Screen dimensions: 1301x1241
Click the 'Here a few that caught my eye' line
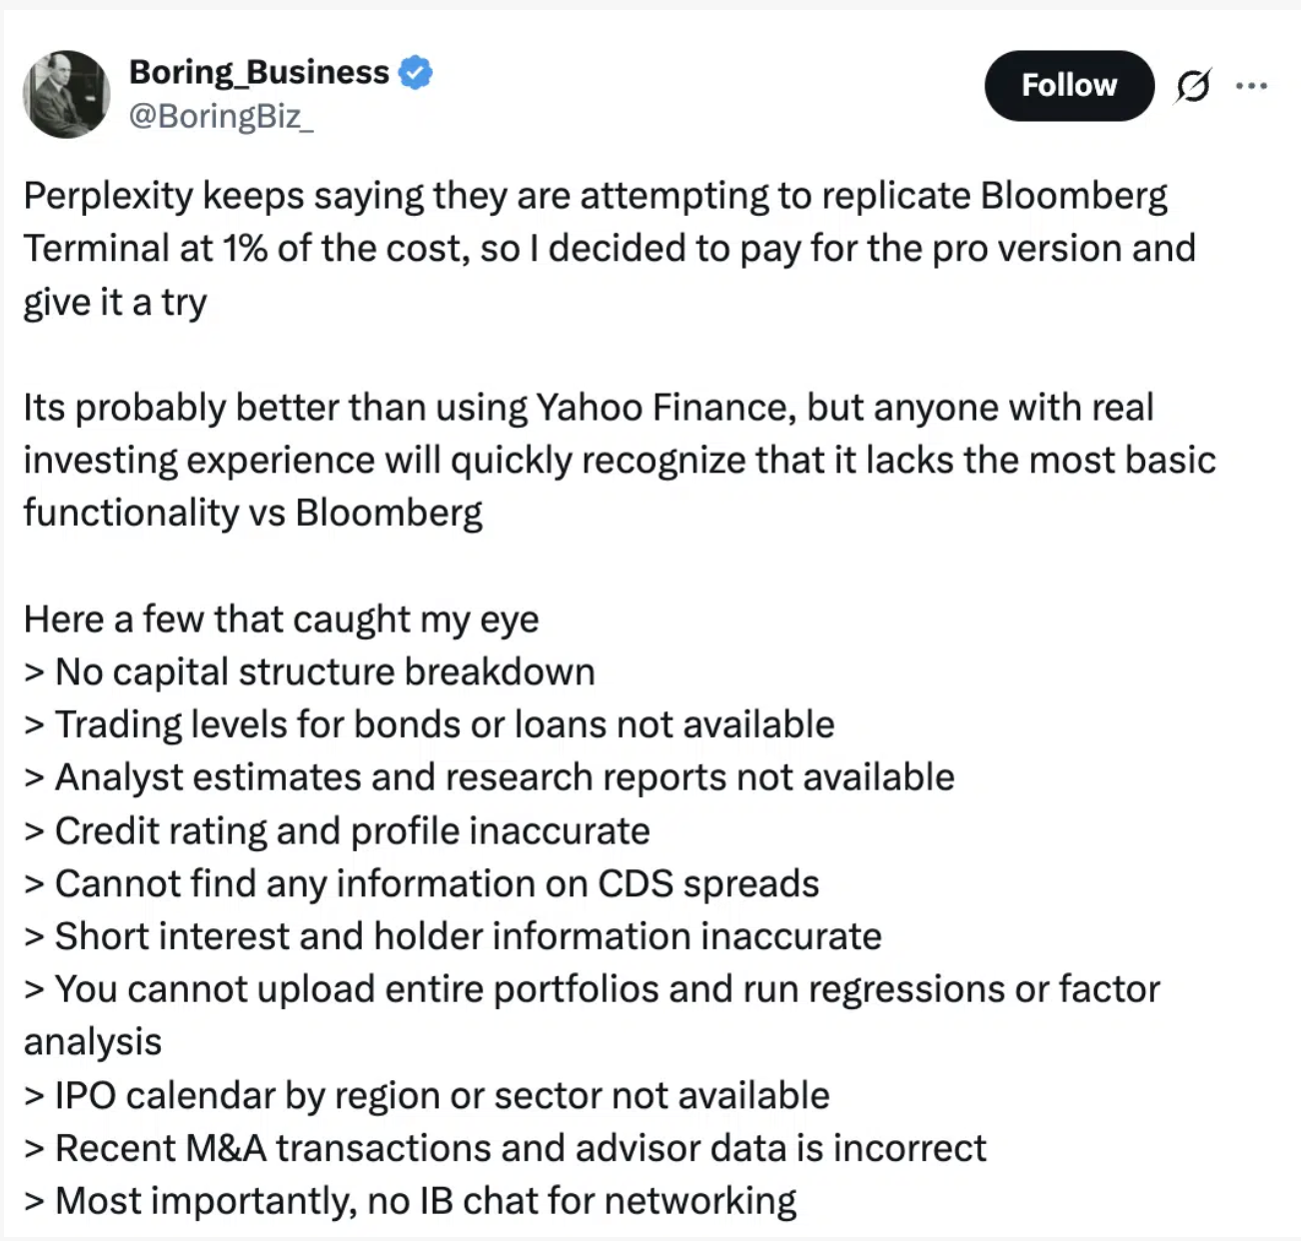pyautogui.click(x=282, y=620)
